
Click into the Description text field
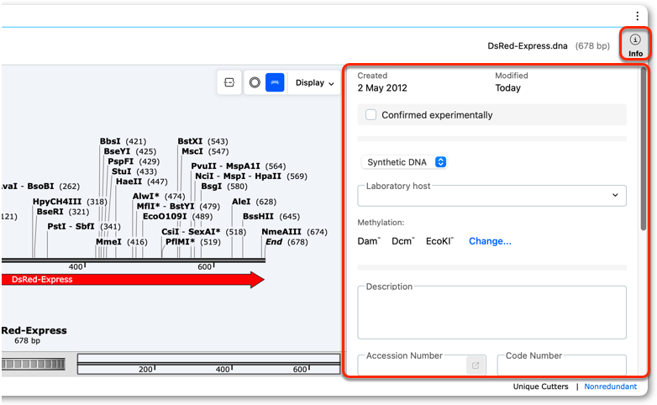point(492,313)
